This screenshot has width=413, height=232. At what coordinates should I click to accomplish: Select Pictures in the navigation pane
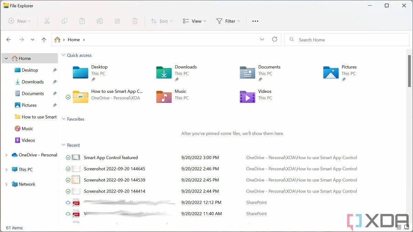click(29, 105)
